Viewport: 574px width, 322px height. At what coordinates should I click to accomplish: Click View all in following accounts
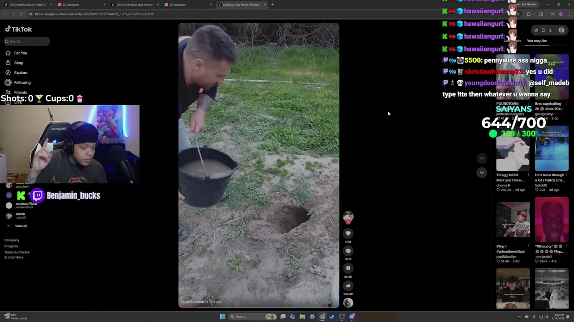pos(21,226)
